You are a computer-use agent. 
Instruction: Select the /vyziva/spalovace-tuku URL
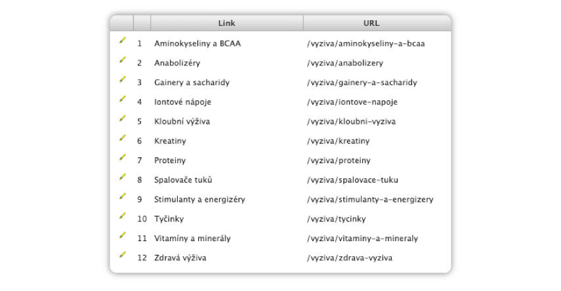click(352, 180)
